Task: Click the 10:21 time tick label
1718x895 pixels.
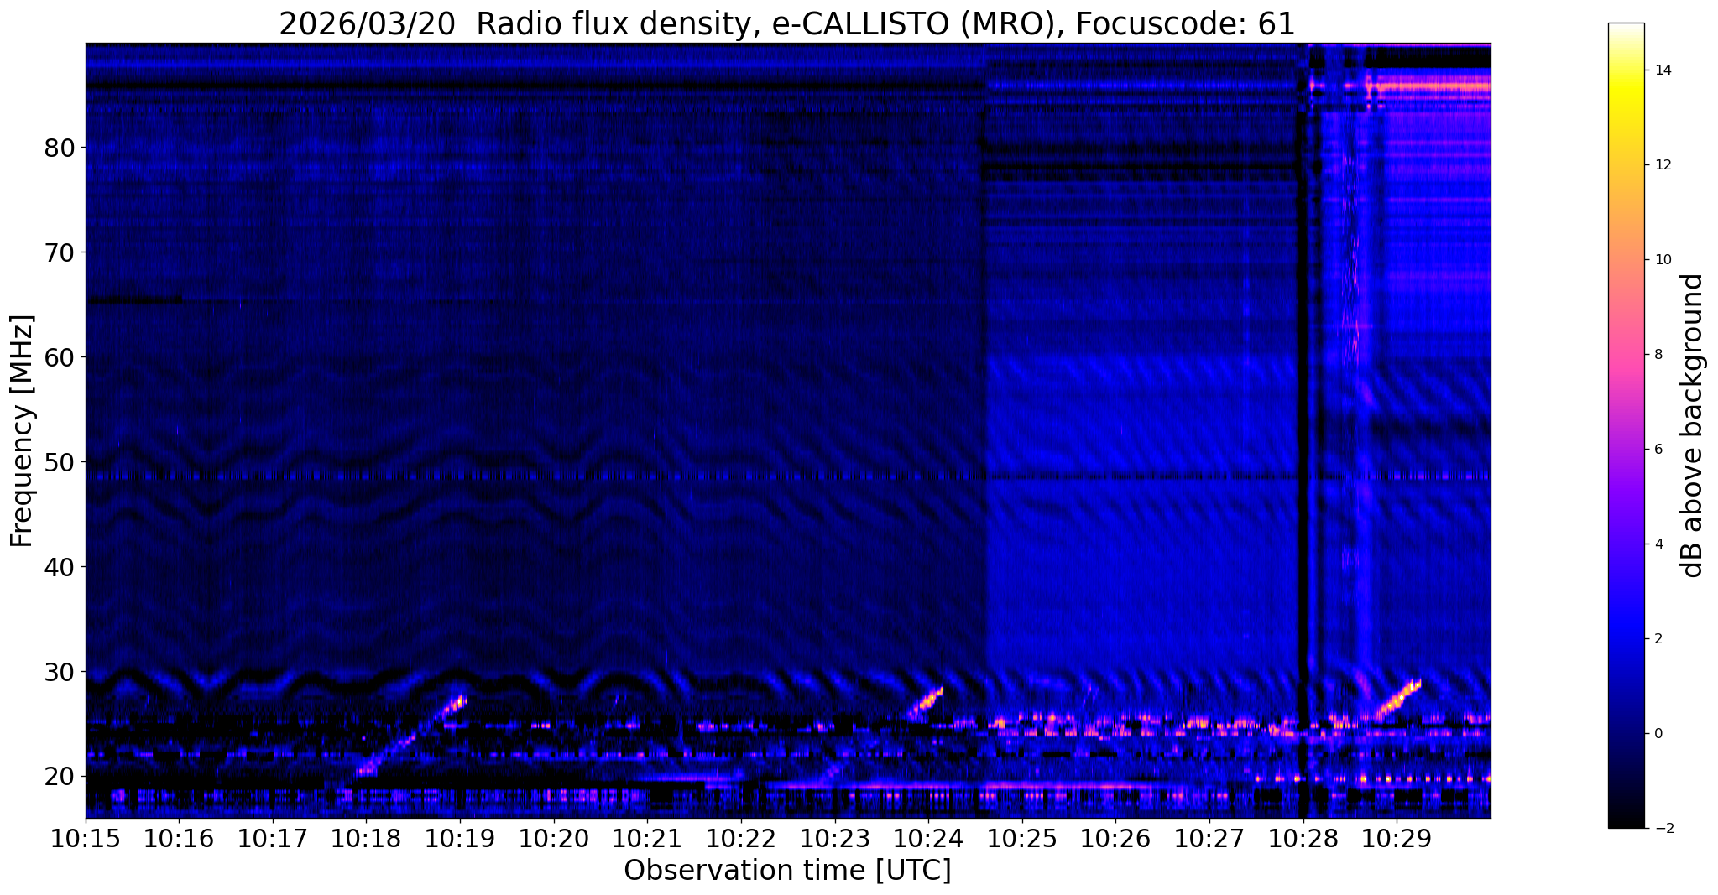Action: (x=647, y=839)
